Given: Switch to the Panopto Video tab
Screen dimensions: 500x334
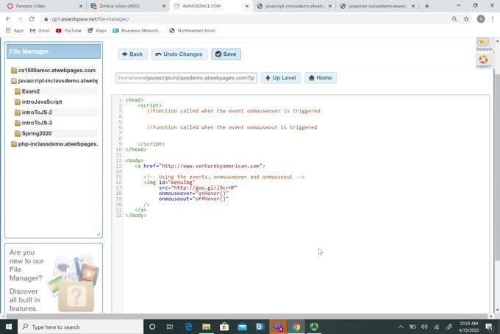Looking at the screenshot, I should coord(40,6).
